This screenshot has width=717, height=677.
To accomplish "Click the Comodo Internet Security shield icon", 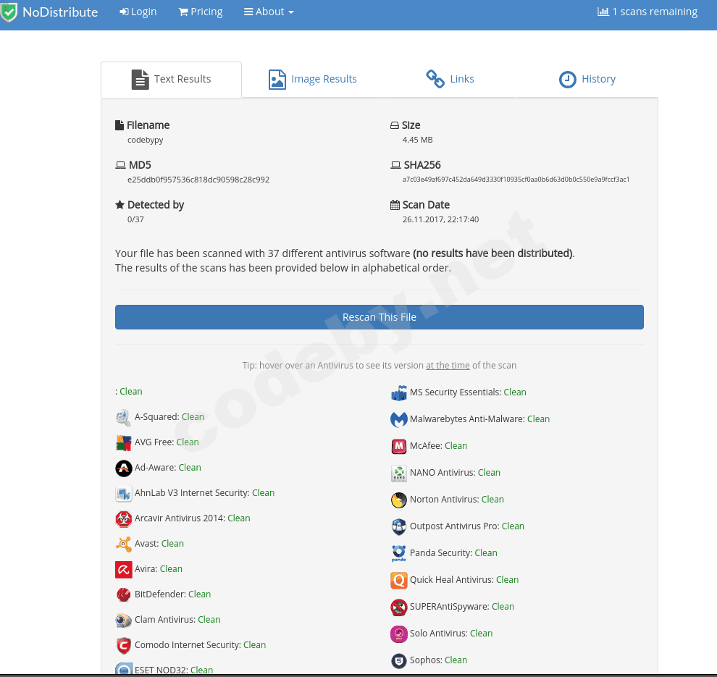I will click(123, 645).
